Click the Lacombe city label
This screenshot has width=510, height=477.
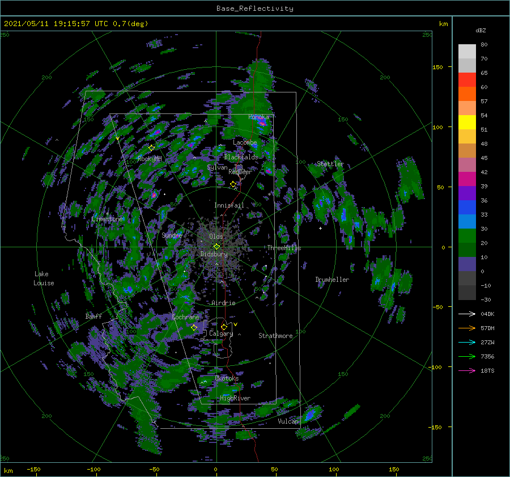(245, 142)
